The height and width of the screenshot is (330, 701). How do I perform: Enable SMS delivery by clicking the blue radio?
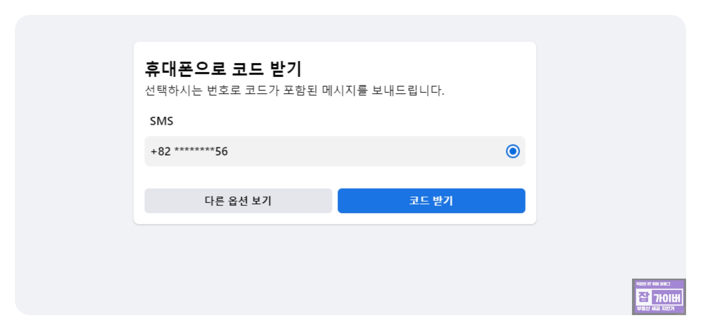pyautogui.click(x=513, y=151)
